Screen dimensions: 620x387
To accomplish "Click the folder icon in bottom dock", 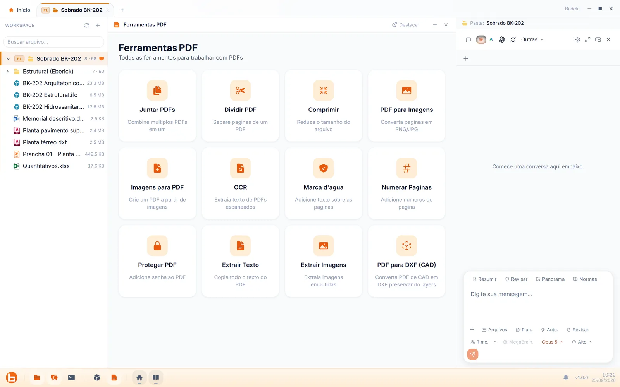I will (x=37, y=378).
